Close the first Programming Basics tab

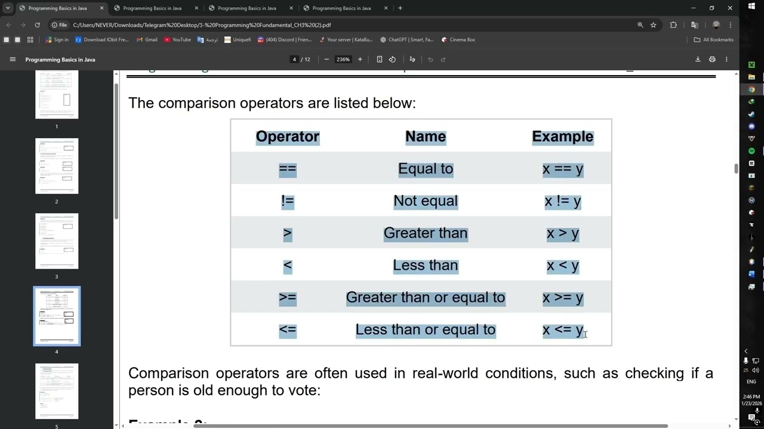tap(101, 8)
